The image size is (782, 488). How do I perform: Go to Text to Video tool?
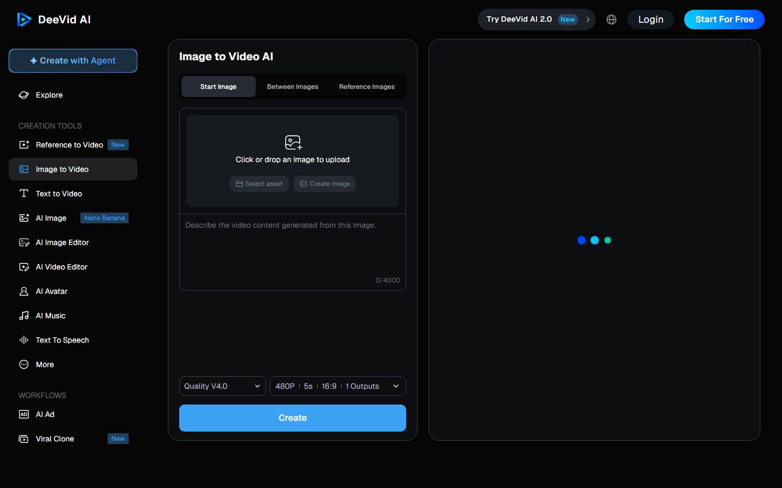point(73,194)
